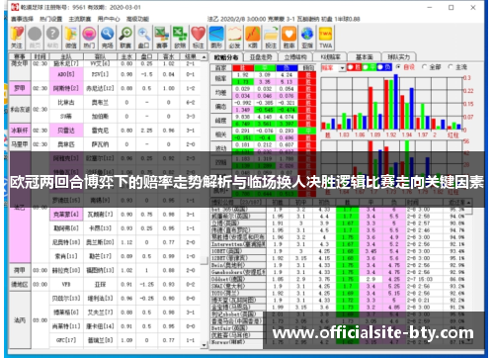Click the bookmaker table scroll-up arrow
This screenshot has width=494, height=358.
[468, 202]
